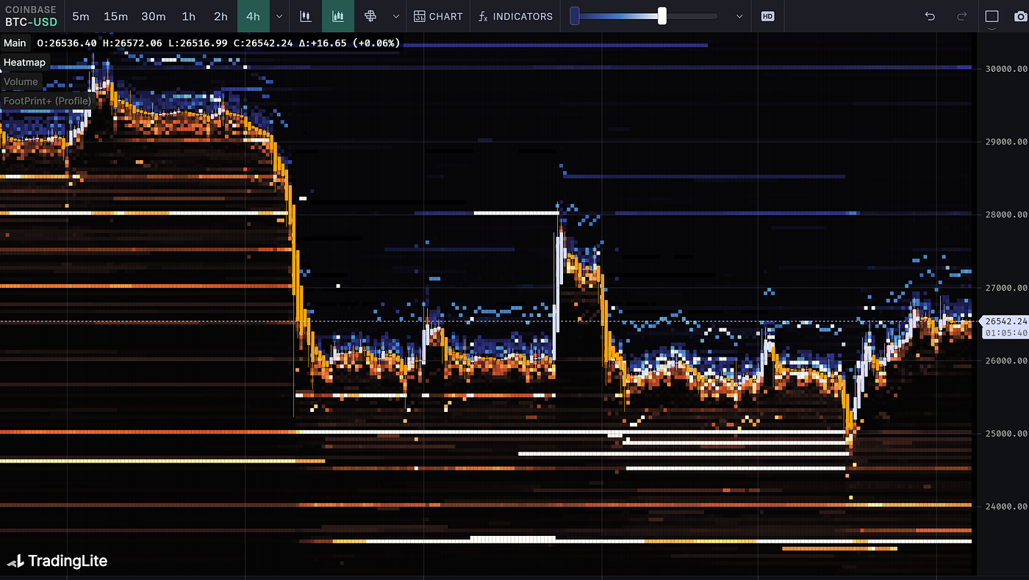This screenshot has height=580, width=1029.
Task: Click the heatmap intensity slider handle
Action: pyautogui.click(x=662, y=15)
